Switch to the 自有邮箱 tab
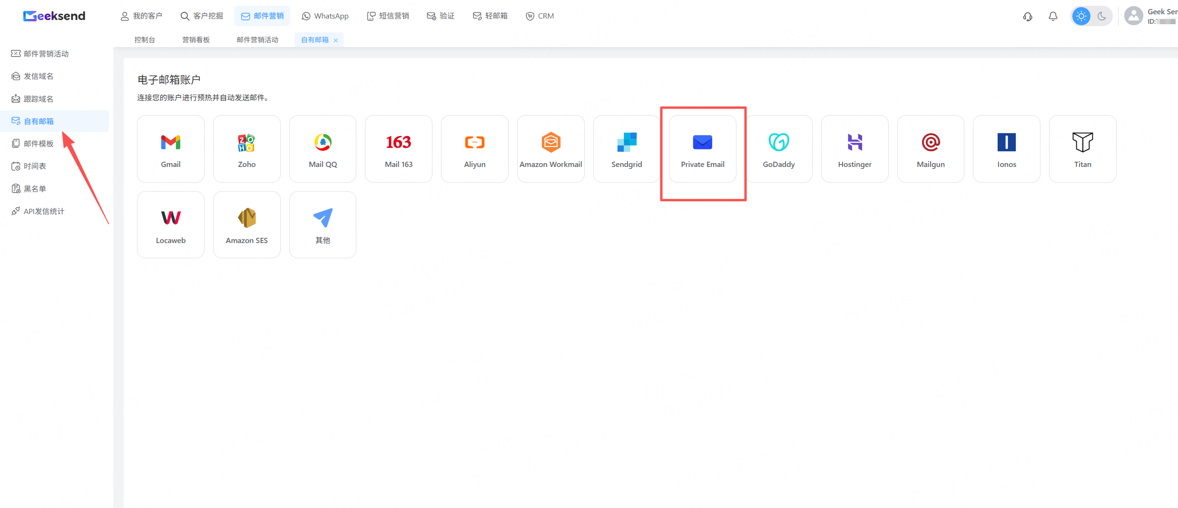 (315, 40)
